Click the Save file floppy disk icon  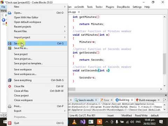pyautogui.click(x=9, y=43)
